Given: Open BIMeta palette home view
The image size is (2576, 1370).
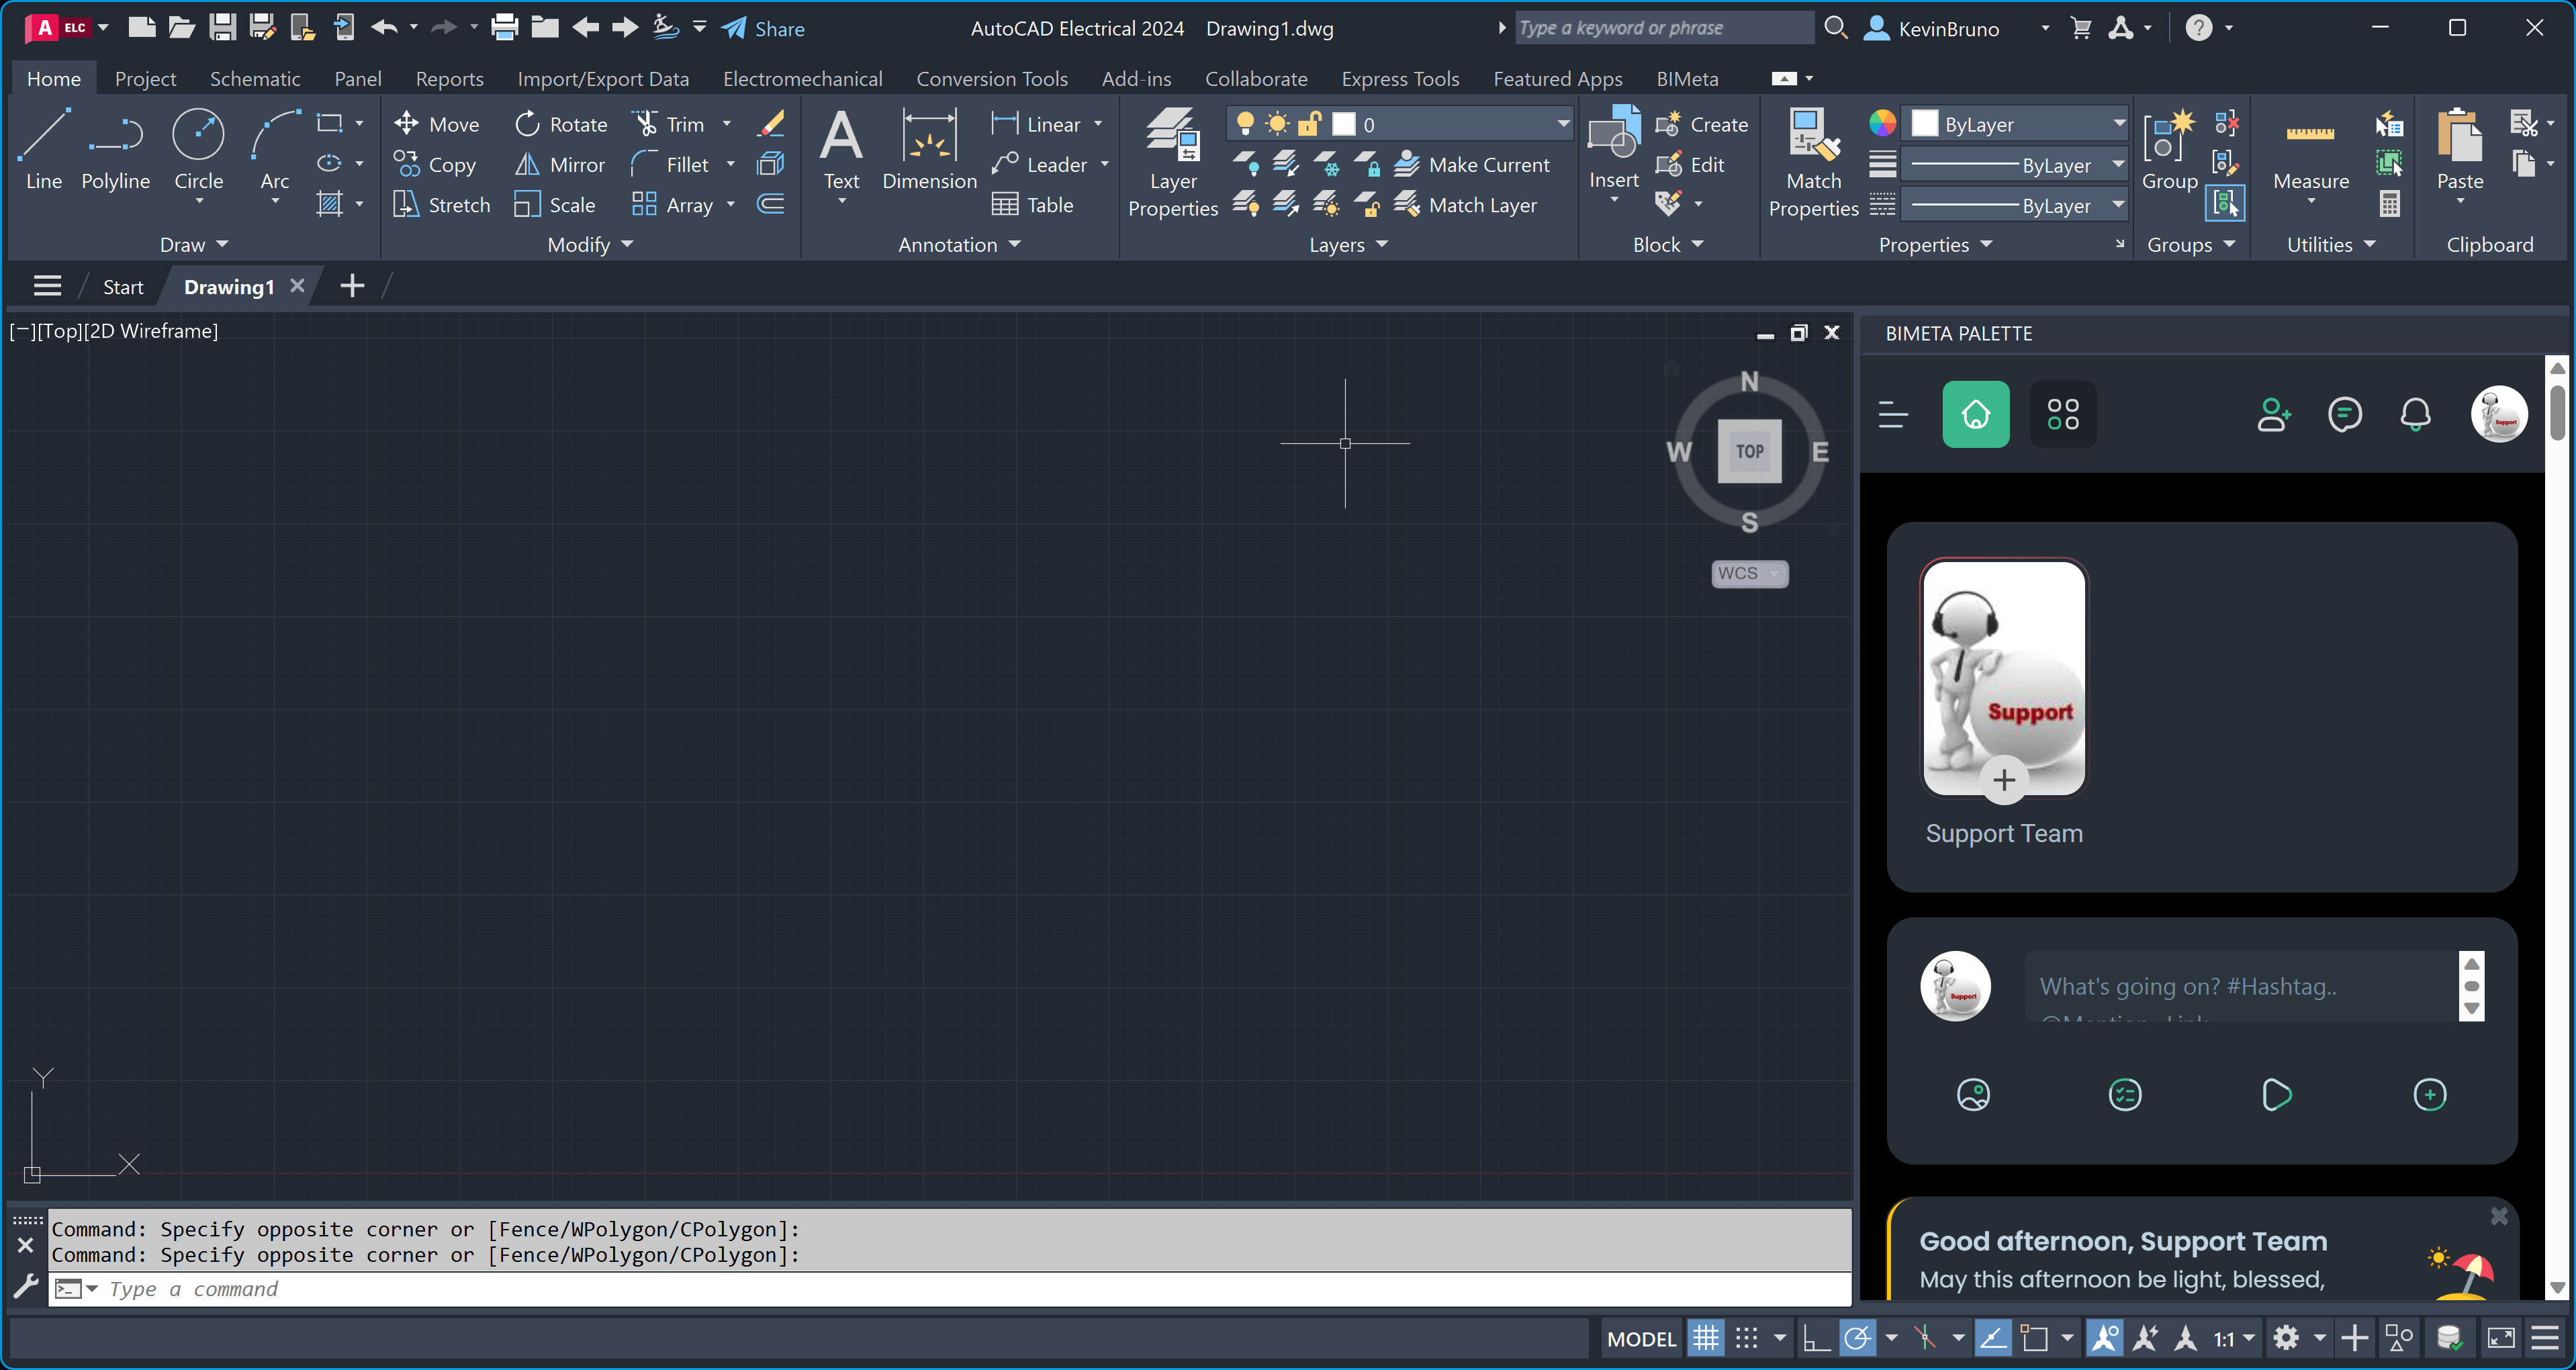Looking at the screenshot, I should [x=1975, y=414].
